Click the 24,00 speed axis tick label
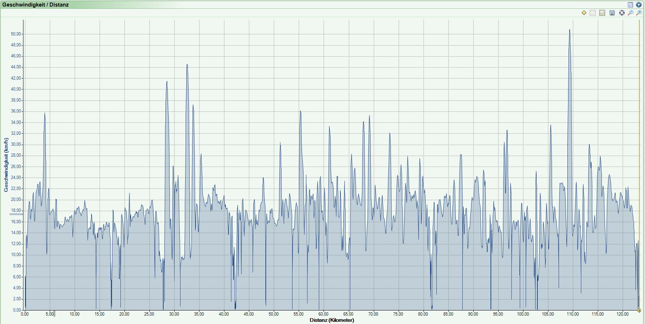The width and height of the screenshot is (645, 324). [16, 178]
